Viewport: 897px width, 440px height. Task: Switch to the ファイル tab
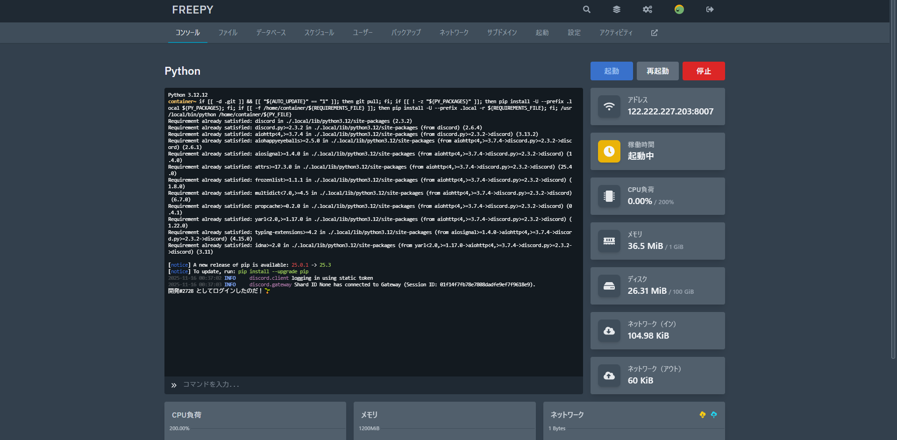click(x=228, y=33)
